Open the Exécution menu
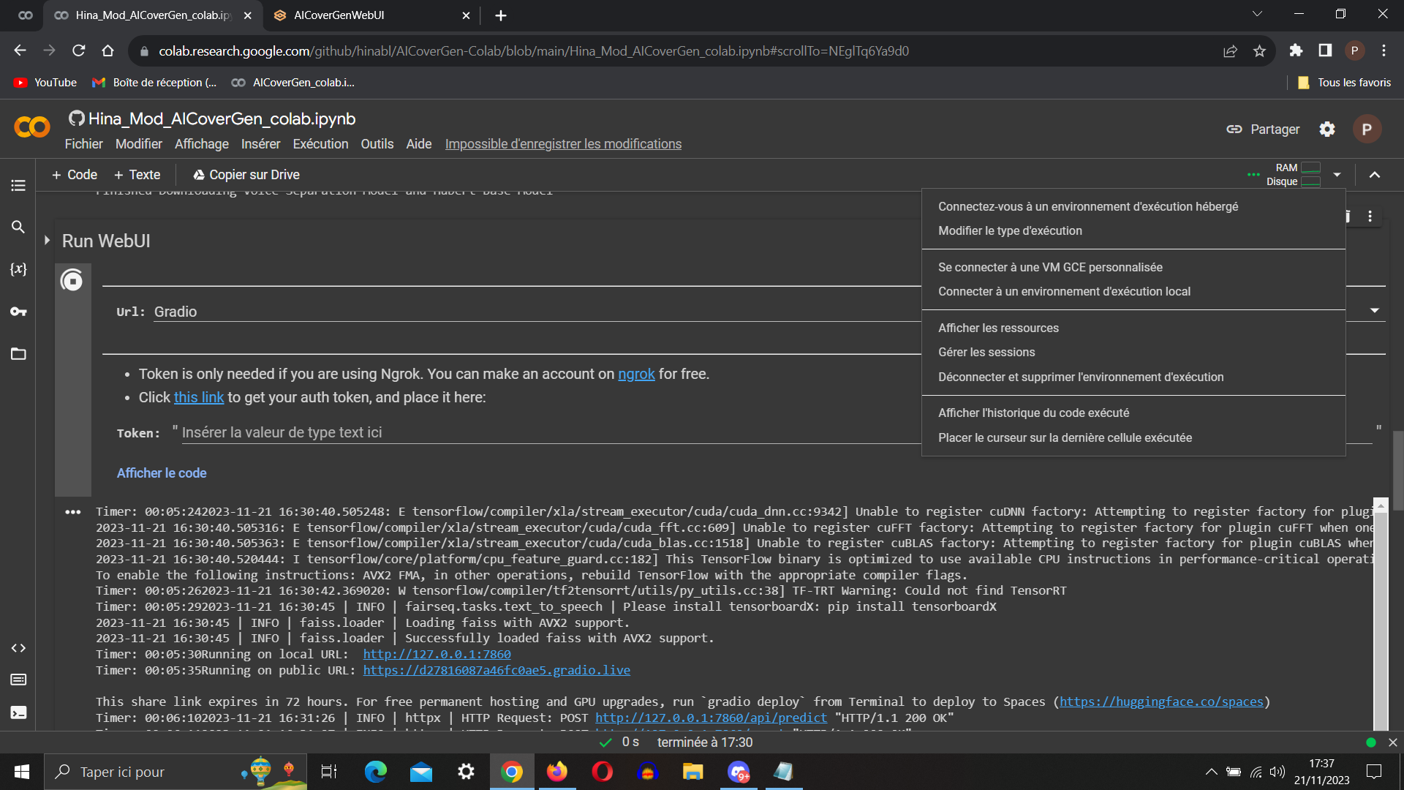 [321, 144]
